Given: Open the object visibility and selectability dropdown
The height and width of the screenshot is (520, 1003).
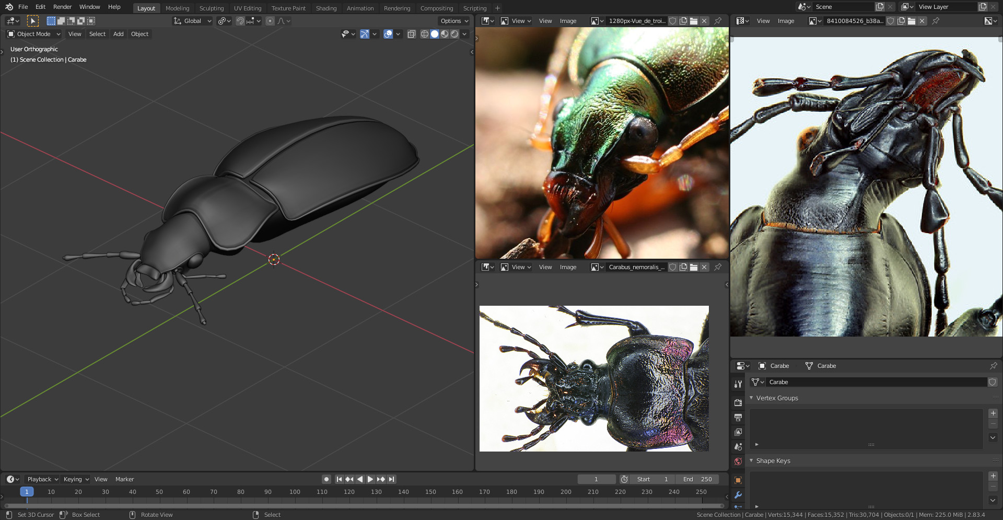Looking at the screenshot, I should point(348,34).
